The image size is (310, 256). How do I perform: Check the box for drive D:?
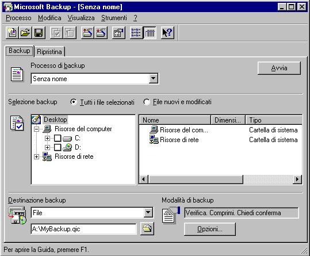[x=58, y=147]
